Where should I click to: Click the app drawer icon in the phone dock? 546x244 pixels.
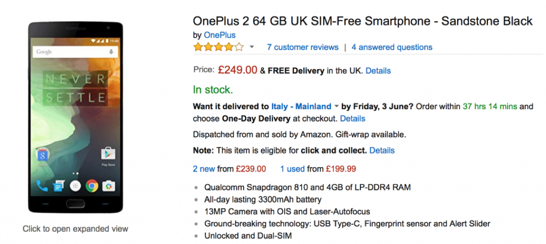click(75, 186)
